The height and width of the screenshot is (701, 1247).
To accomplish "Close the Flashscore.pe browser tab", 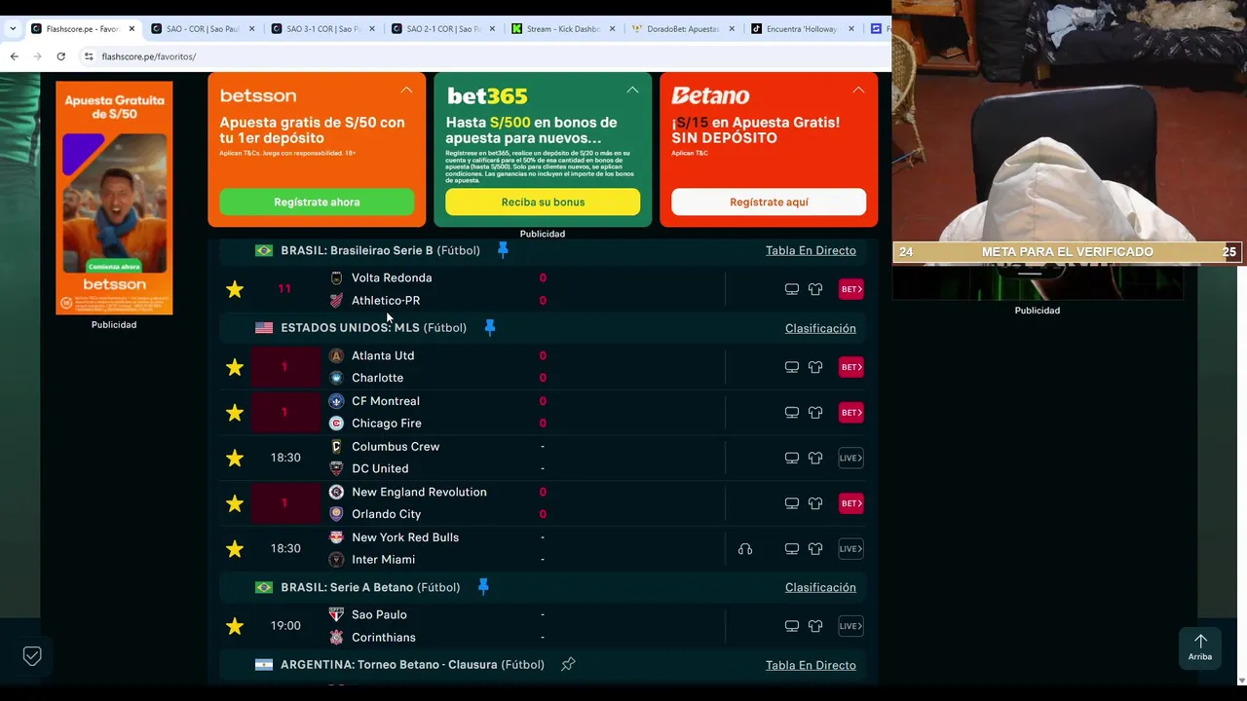I will (x=132, y=29).
